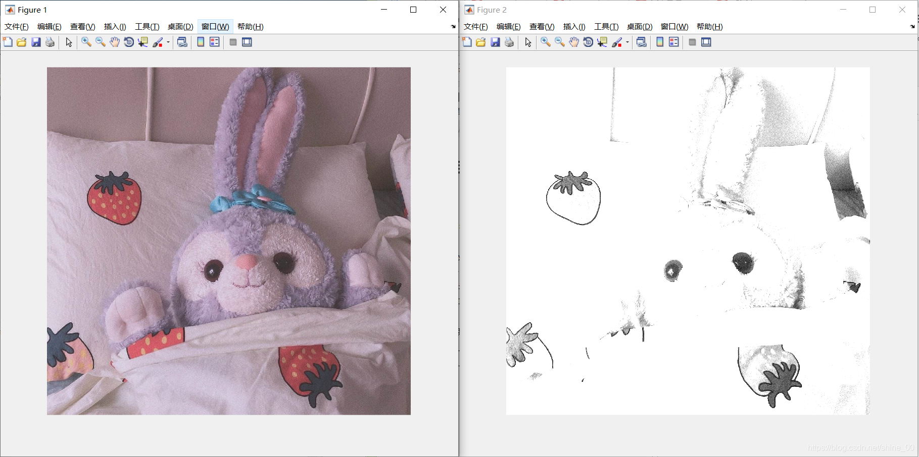This screenshot has width=919, height=457.
Task: Click New Figure icon in Figure 2
Action: [x=467, y=42]
